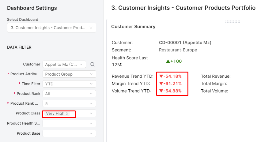Expand the Product Attribute dropdown
The width and height of the screenshot is (257, 142).
69,74
